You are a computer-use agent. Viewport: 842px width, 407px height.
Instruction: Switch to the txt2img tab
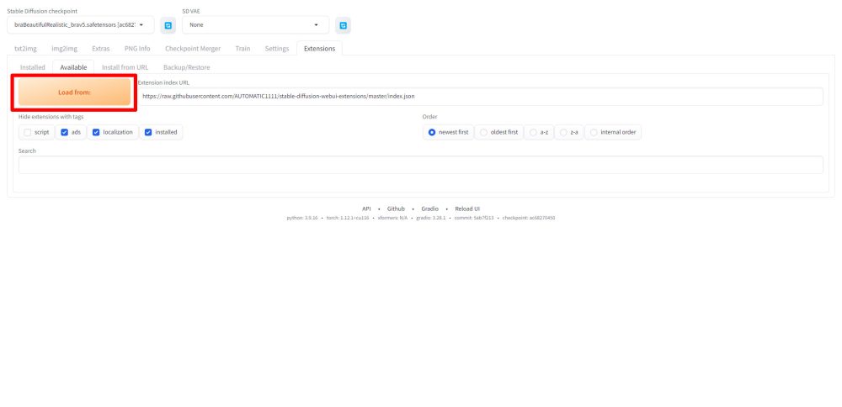coord(26,49)
